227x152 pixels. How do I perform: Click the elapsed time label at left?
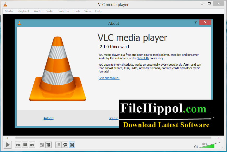tap(8, 138)
